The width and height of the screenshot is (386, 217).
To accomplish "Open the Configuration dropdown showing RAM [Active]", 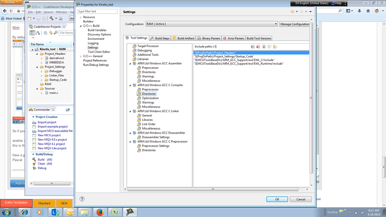I will (212, 24).
